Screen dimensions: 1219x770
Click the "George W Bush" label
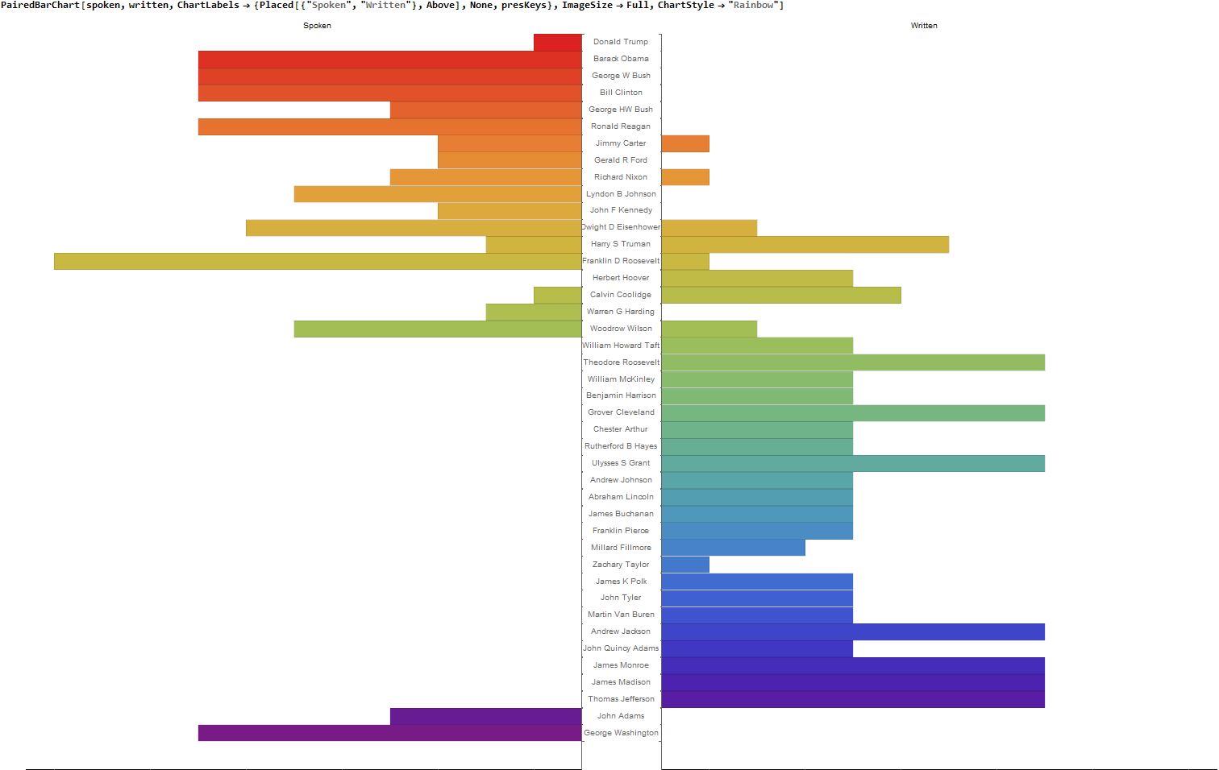(621, 76)
